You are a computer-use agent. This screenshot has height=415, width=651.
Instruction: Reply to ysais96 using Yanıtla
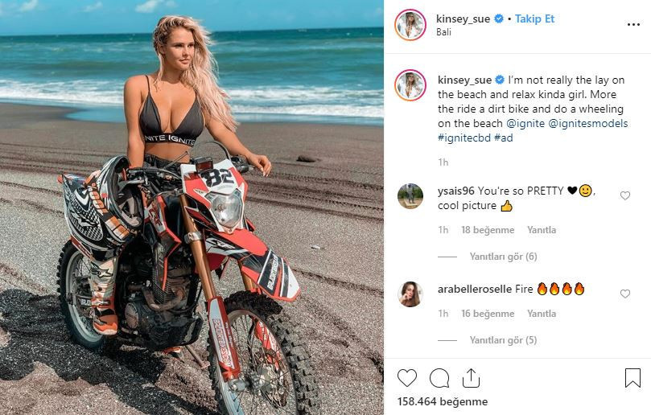coord(542,230)
